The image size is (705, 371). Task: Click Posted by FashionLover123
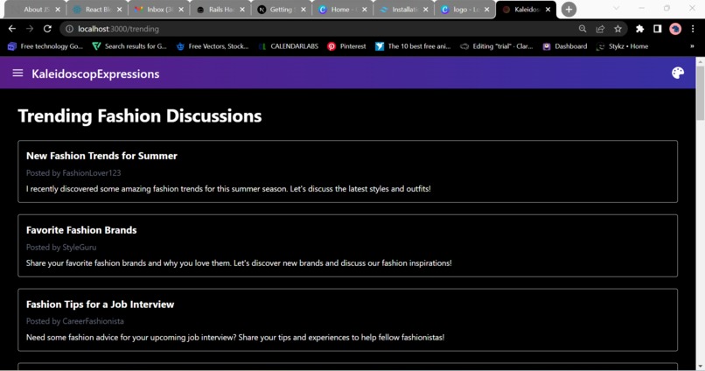[73, 172]
